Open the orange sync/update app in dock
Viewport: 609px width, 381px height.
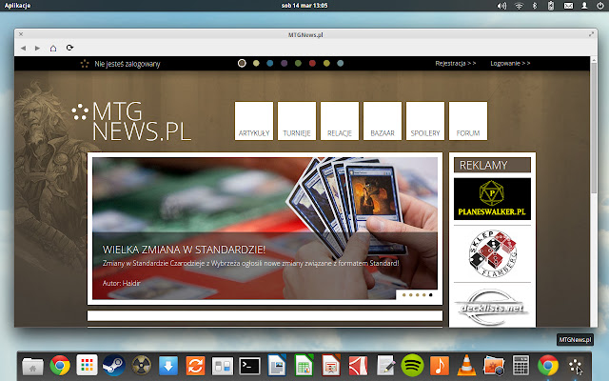(195, 366)
